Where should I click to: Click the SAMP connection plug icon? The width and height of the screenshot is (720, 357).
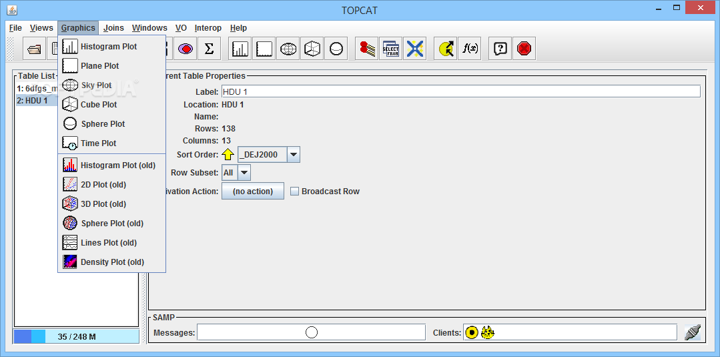tap(693, 332)
